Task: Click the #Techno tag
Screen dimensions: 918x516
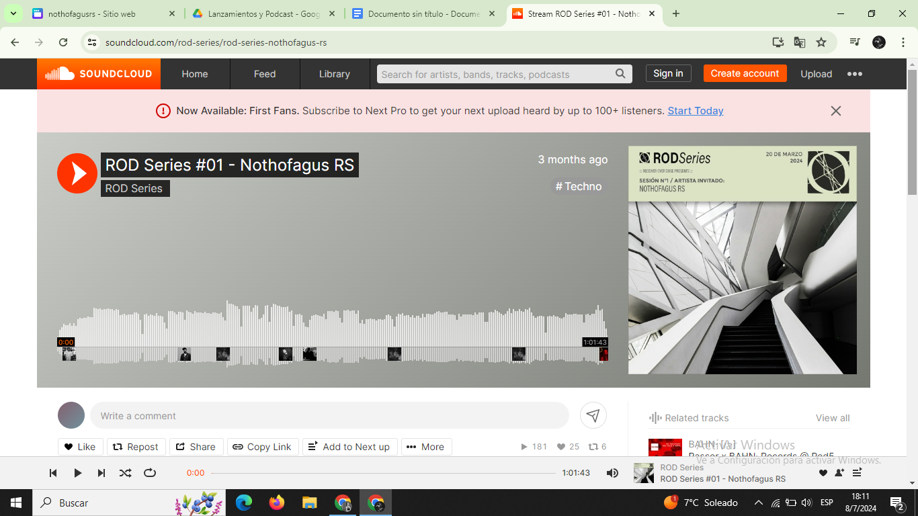Action: tap(579, 186)
